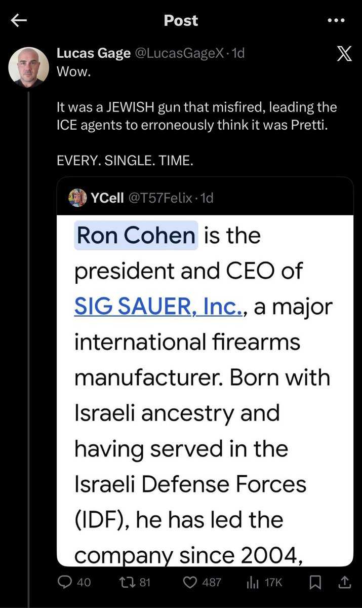Open YCell's small avatar in quoted post
Screen dimensions: 362x608
tap(77, 198)
